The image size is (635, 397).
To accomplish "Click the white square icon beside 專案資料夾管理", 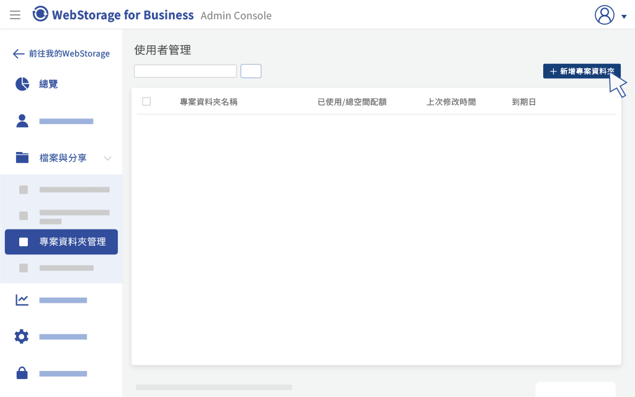I will click(24, 242).
